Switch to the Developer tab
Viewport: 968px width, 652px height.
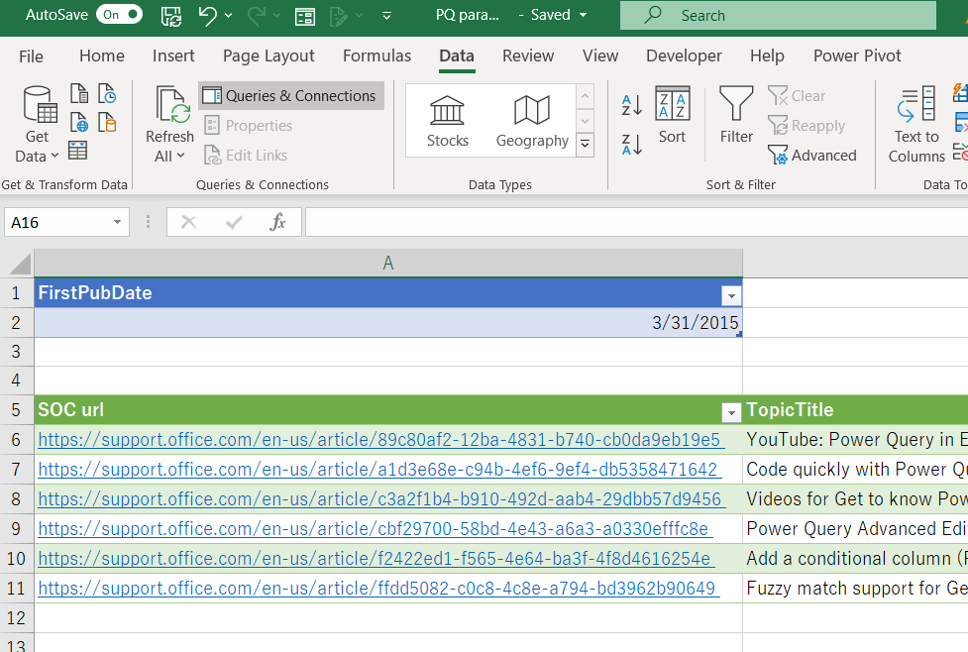pos(684,55)
